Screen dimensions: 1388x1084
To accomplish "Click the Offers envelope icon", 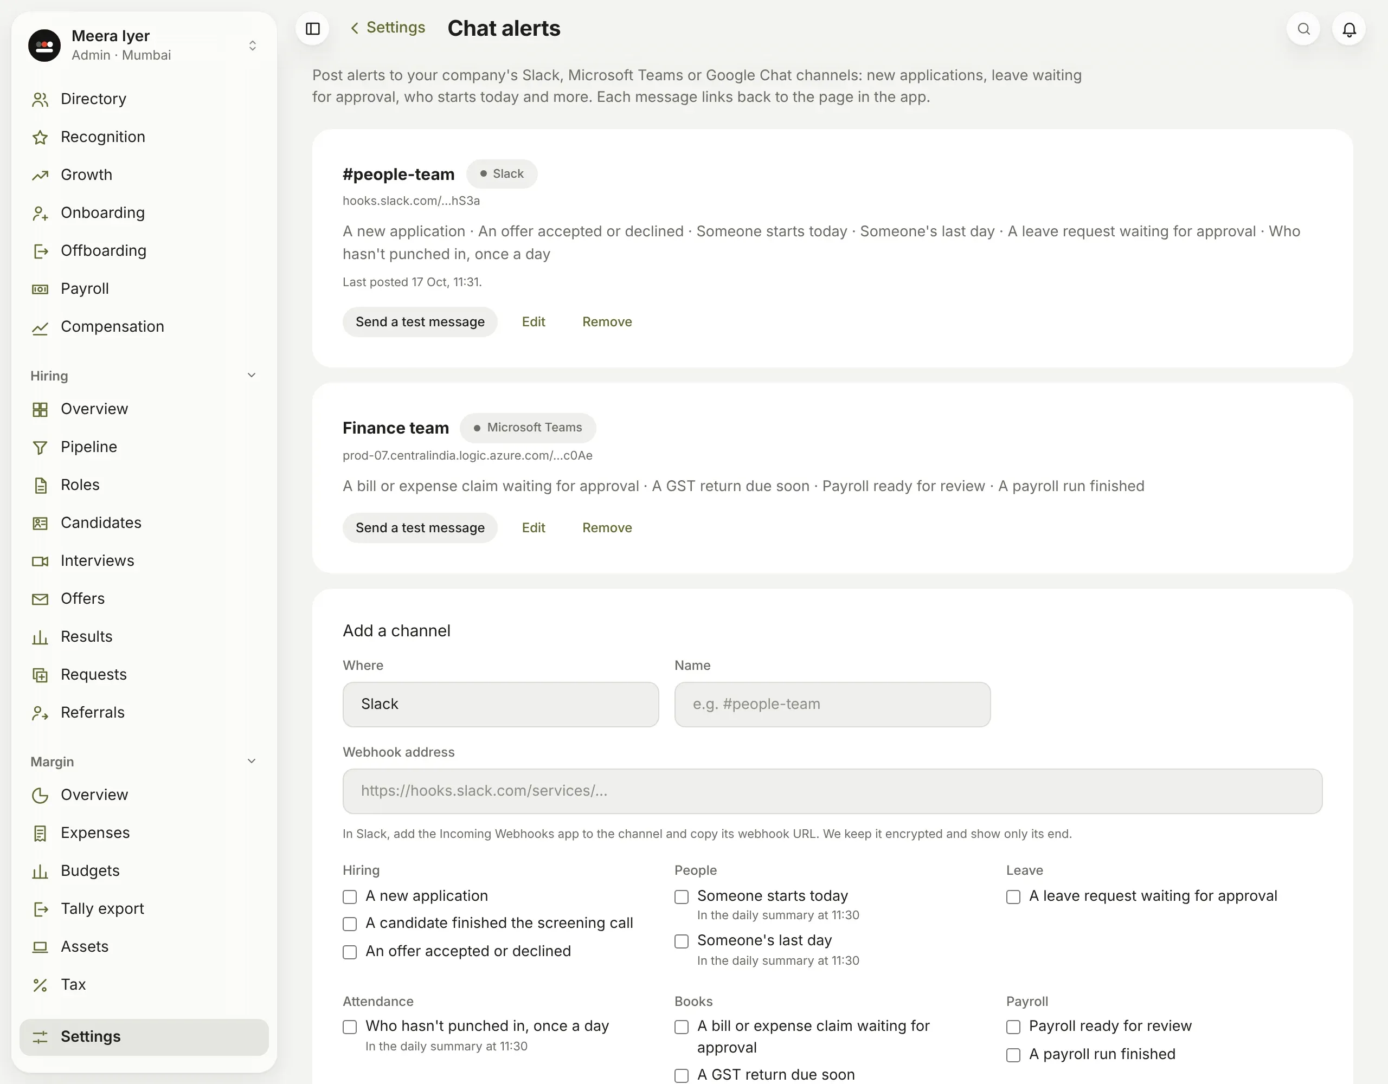I will point(40,599).
